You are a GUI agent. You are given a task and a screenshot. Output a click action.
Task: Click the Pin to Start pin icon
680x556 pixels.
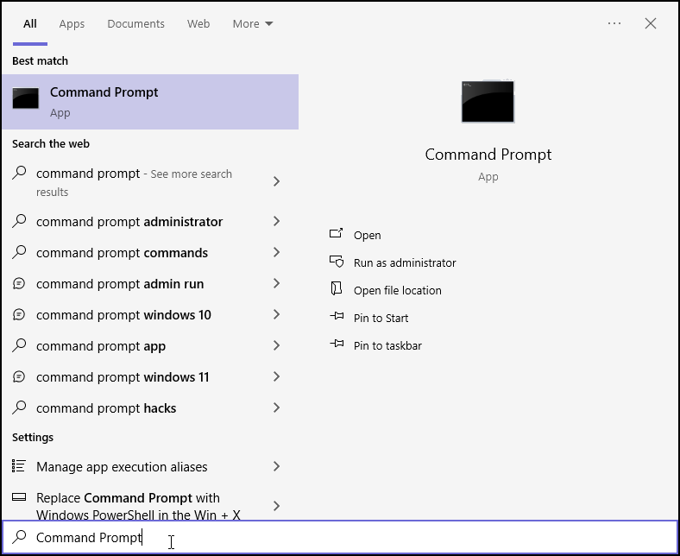click(337, 318)
